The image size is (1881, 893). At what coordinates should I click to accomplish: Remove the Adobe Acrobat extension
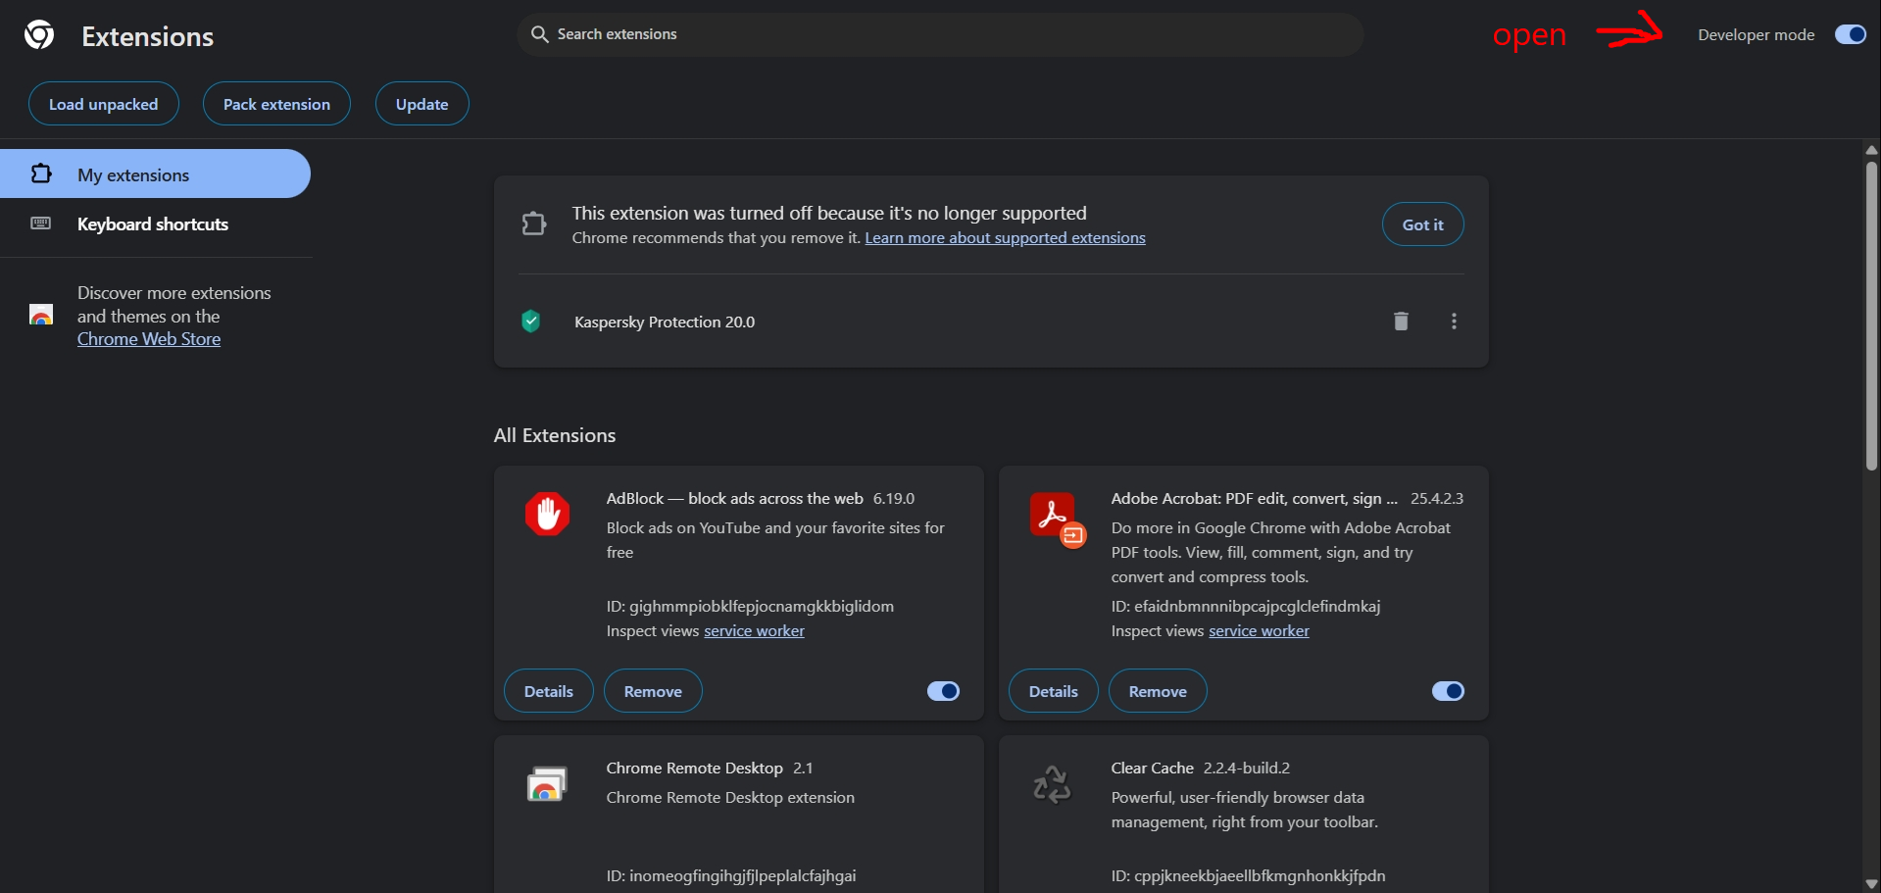coord(1158,691)
